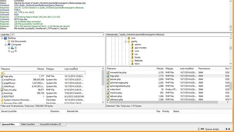234x132 pixels.
Task: Click the iphonegradients.php file icon
Action: (x=108, y=86)
